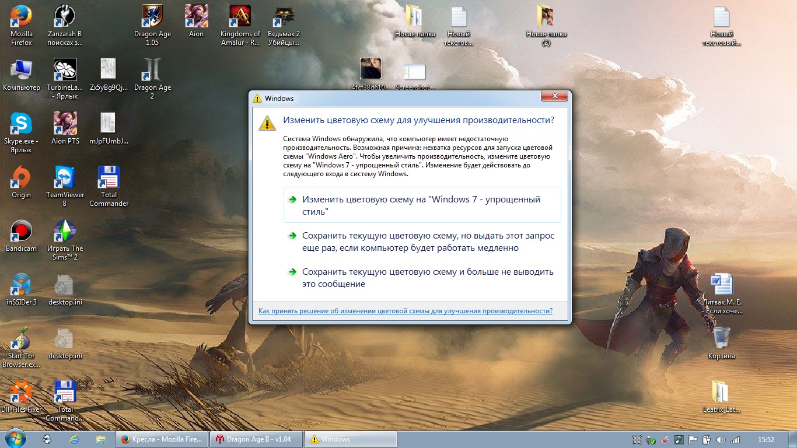Activate the Windows dialog taskbar button
The width and height of the screenshot is (797, 448).
pyautogui.click(x=351, y=439)
